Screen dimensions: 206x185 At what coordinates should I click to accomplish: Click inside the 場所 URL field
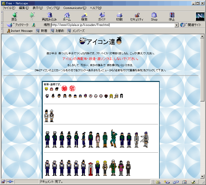(113, 25)
